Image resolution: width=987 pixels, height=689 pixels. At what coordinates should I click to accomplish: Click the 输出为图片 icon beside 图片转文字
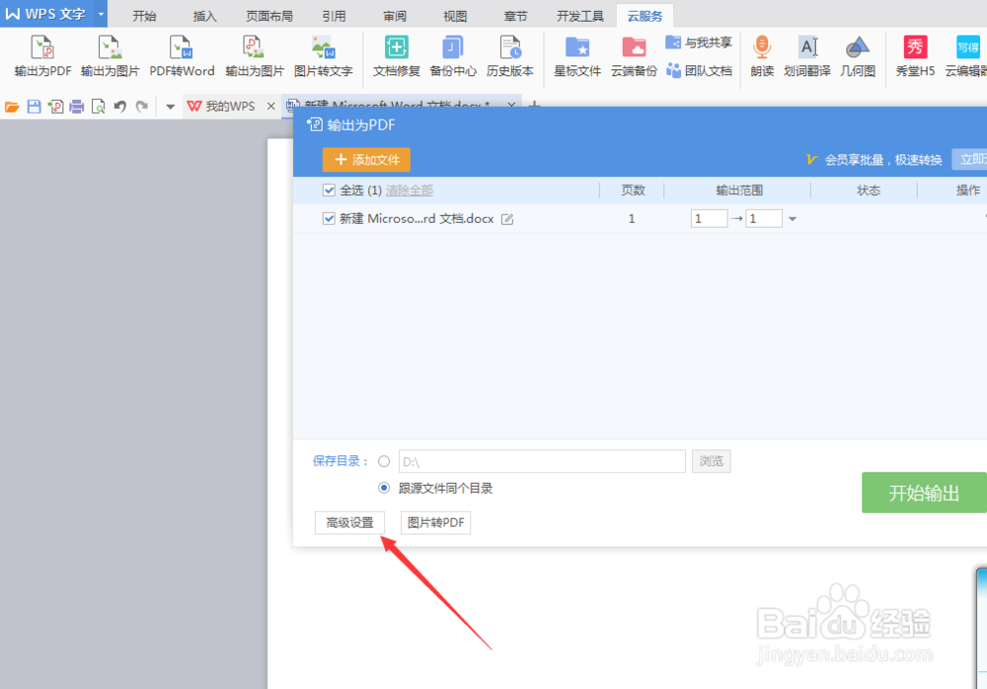[x=255, y=56]
